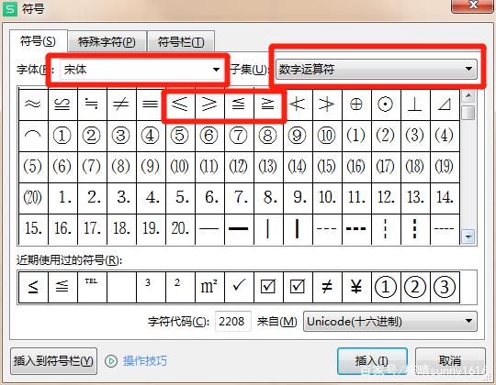Click the 插入到符号栏(Y) button
This screenshot has height=385, width=496.
click(53, 360)
